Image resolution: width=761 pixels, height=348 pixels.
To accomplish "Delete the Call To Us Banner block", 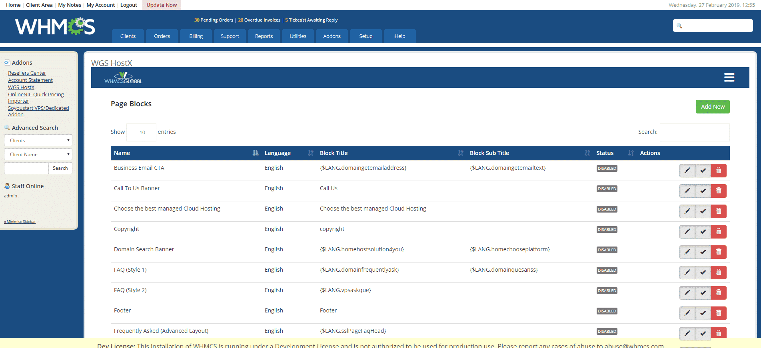I will 719,191.
